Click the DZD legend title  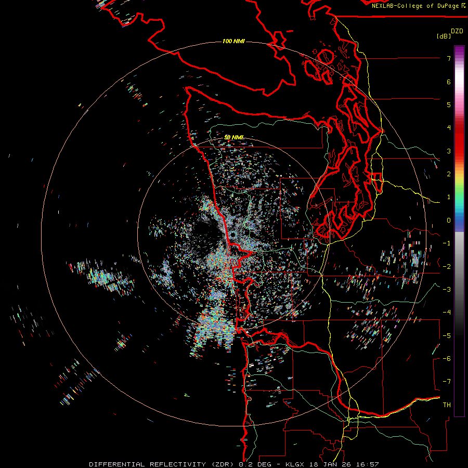click(x=457, y=31)
